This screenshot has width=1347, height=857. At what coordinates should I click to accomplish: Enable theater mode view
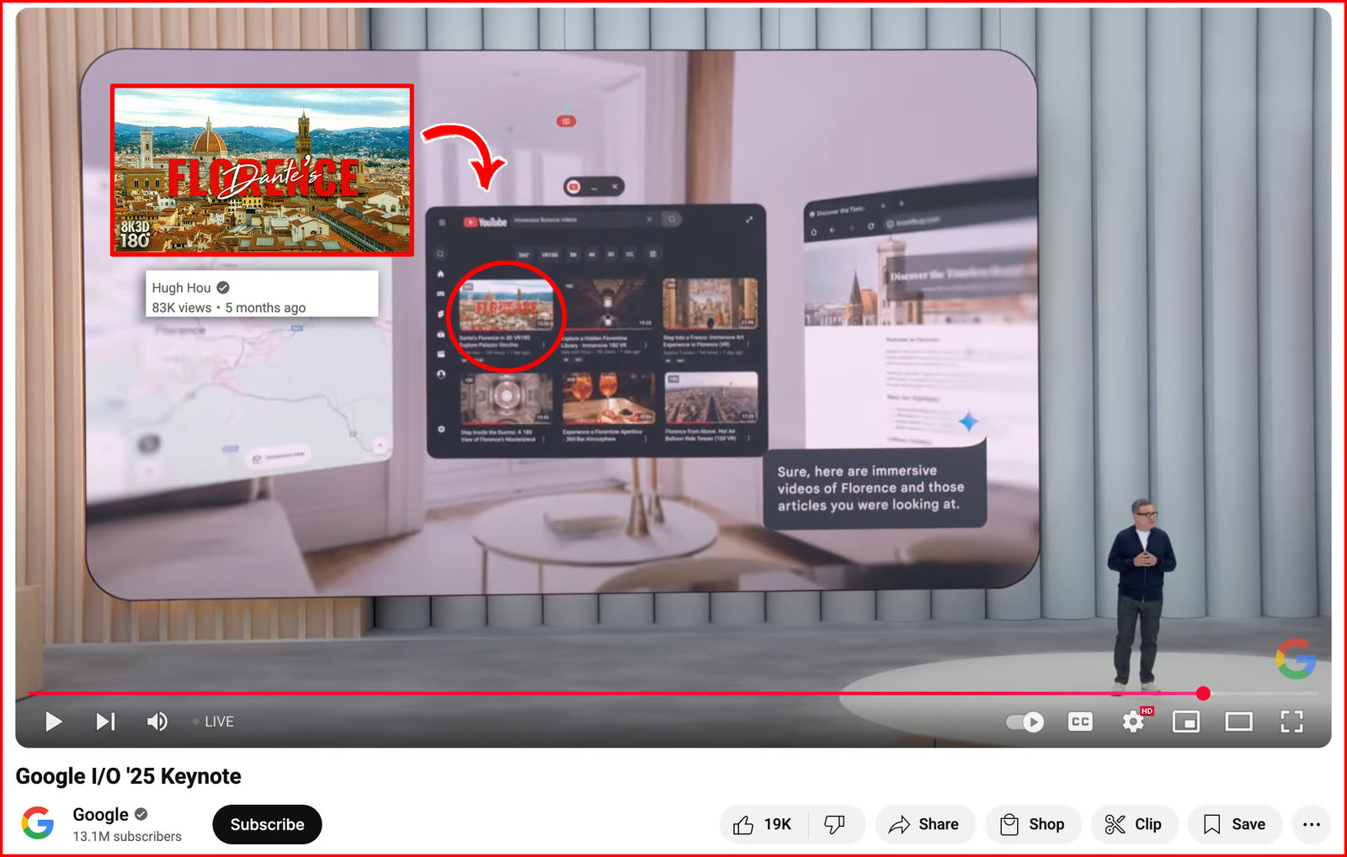tap(1239, 721)
